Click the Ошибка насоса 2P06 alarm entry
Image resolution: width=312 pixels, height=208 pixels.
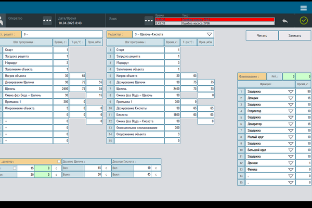[x=213, y=23]
